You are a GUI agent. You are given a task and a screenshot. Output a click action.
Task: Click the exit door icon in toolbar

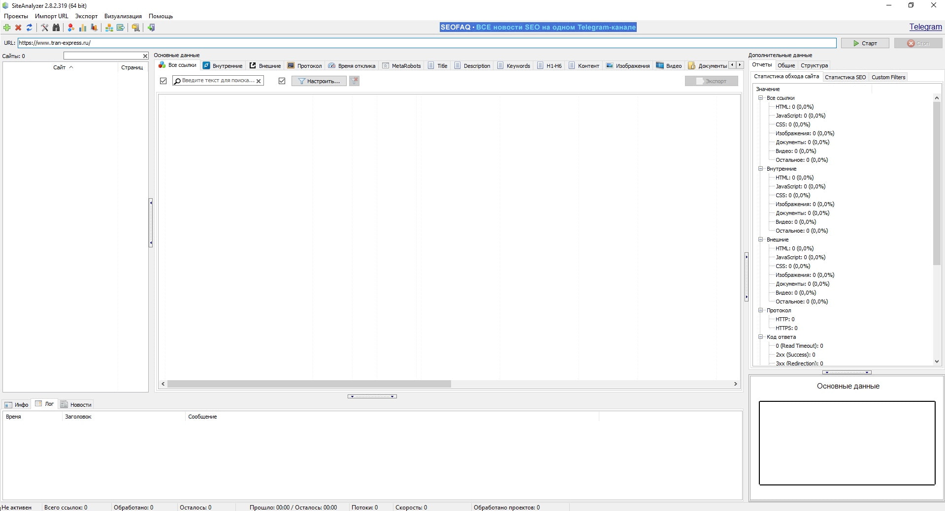click(x=151, y=28)
